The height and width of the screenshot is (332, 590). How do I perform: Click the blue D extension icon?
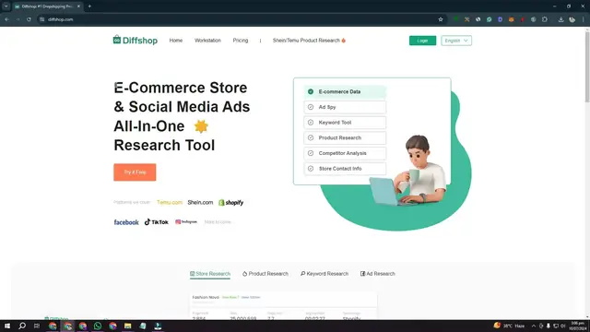pyautogui.click(x=500, y=19)
